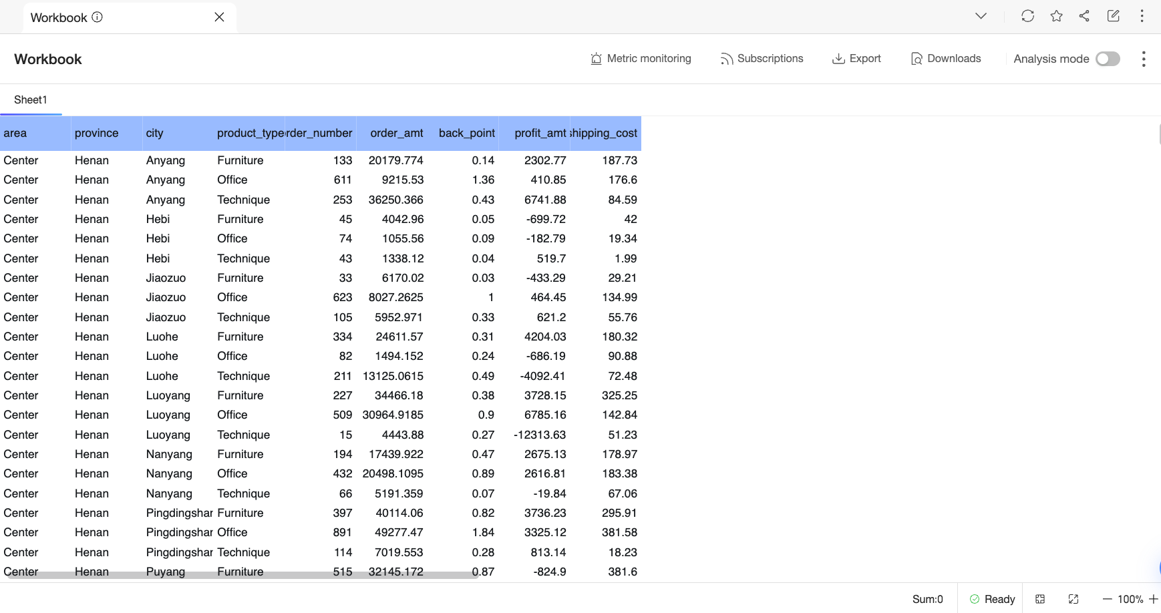1161x613 pixels.
Task: Select the profit_amt column header
Action: coord(534,133)
